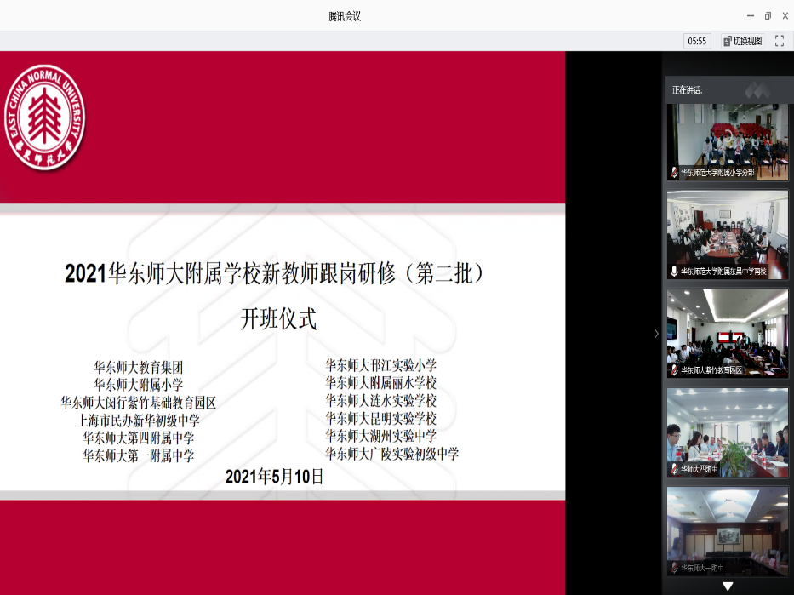Select the 华东师大紫竹教育园区 video thumbnail
This screenshot has width=794, height=595.
coord(727,334)
